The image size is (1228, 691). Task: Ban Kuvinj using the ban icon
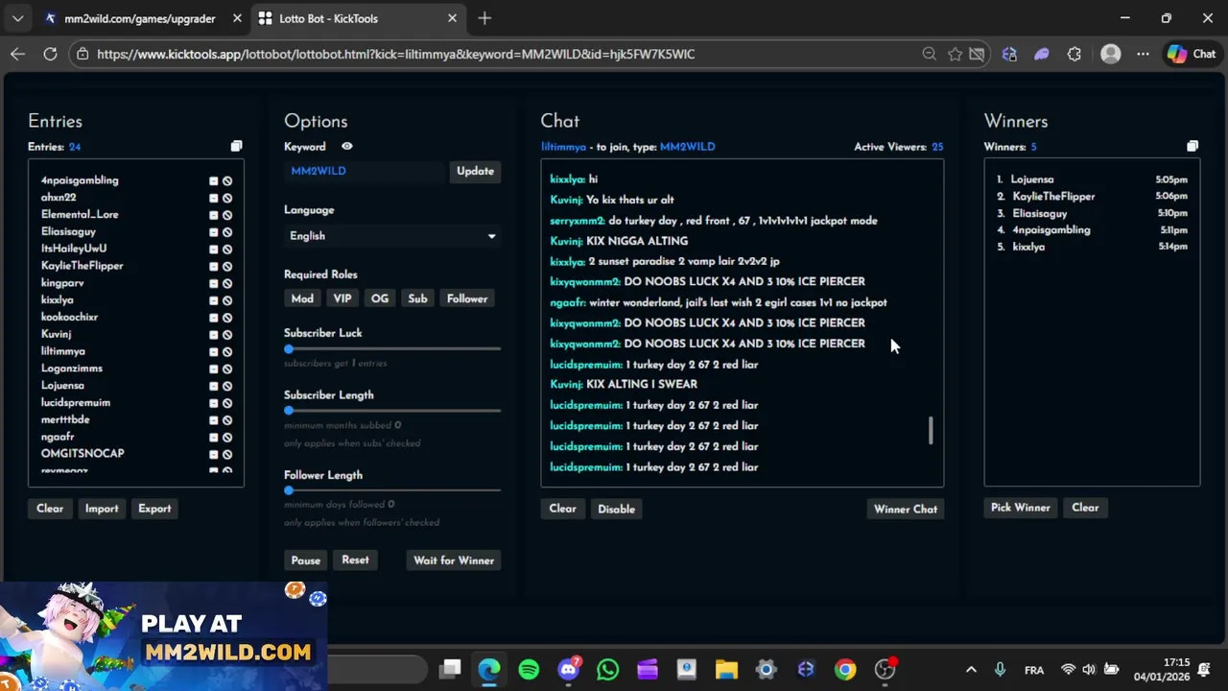[227, 335]
